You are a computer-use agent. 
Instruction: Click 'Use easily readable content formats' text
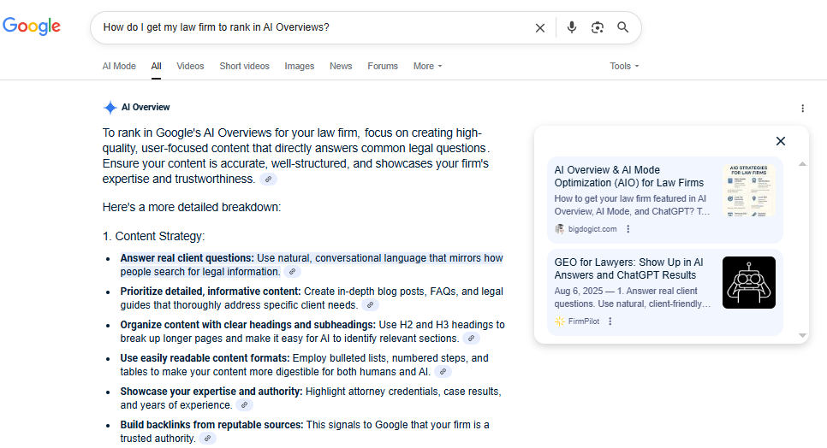point(205,358)
